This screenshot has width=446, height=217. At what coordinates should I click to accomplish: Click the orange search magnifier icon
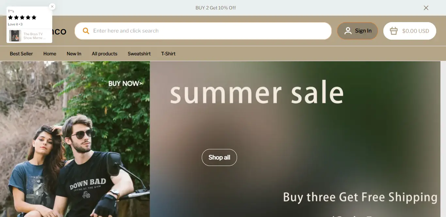point(86,31)
